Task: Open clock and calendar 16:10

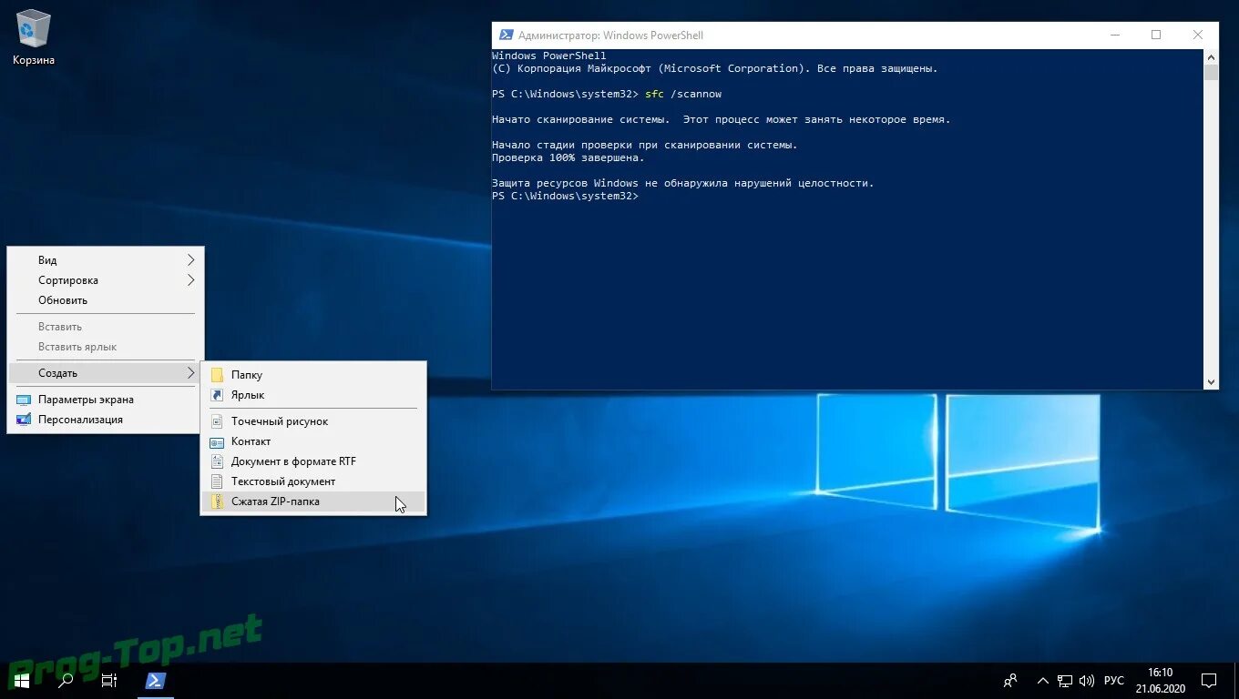Action: click(1160, 680)
